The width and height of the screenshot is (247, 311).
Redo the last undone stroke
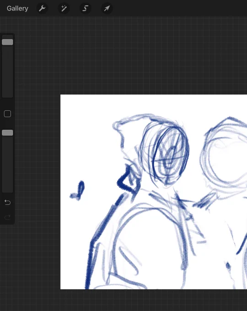[7, 217]
